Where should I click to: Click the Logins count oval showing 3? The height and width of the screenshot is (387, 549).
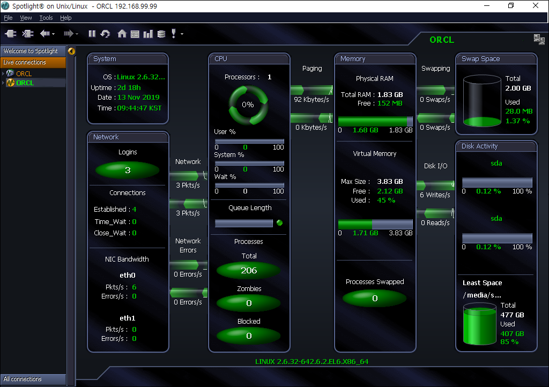(x=128, y=170)
